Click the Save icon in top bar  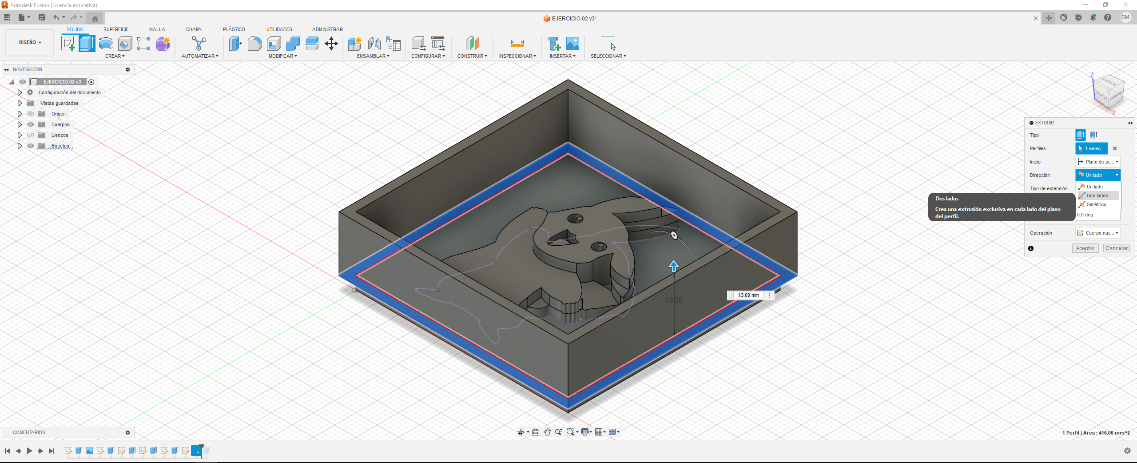pyautogui.click(x=42, y=17)
